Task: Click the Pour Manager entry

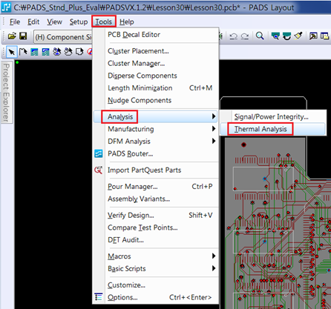Action: tap(133, 187)
